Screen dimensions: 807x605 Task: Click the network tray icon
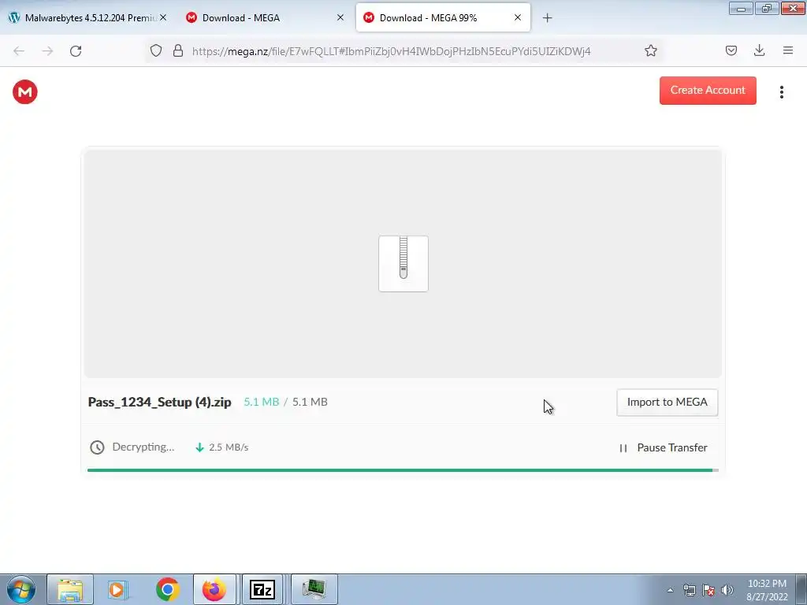pos(689,590)
